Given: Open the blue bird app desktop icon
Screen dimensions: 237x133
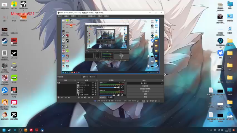Looking at the screenshot, I should pos(220,54).
